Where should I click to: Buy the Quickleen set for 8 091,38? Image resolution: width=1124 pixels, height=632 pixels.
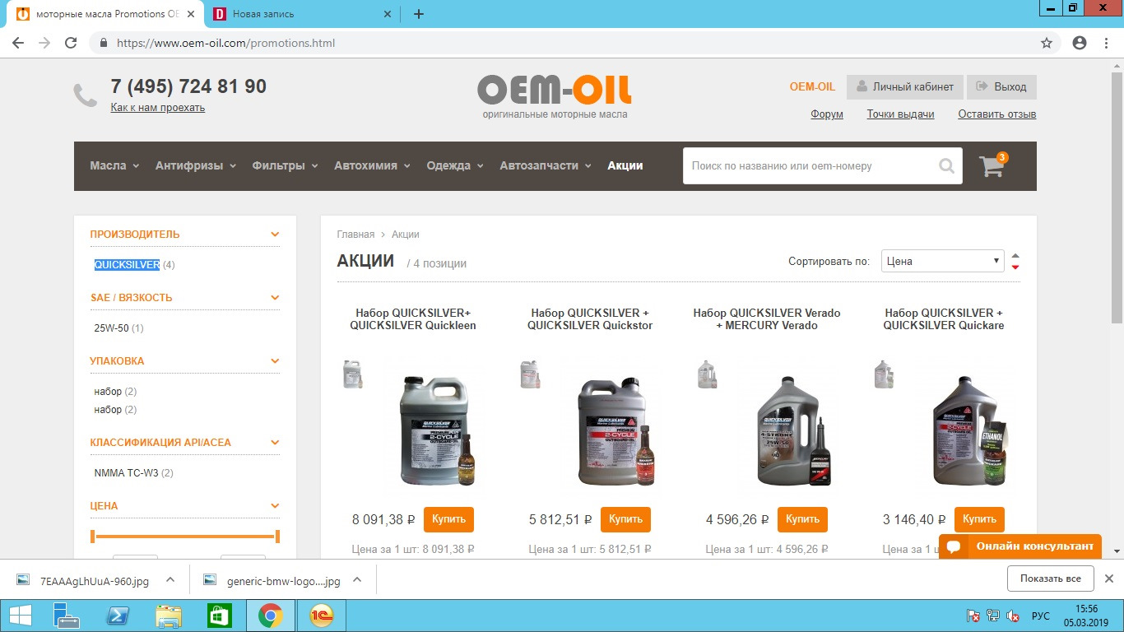point(448,519)
